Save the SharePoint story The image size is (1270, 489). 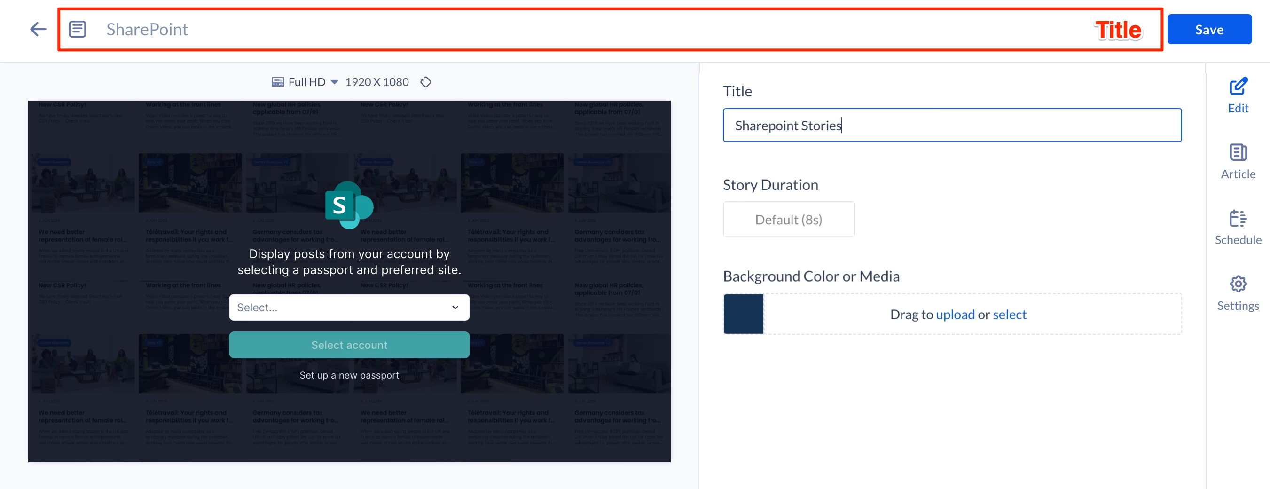click(1209, 30)
